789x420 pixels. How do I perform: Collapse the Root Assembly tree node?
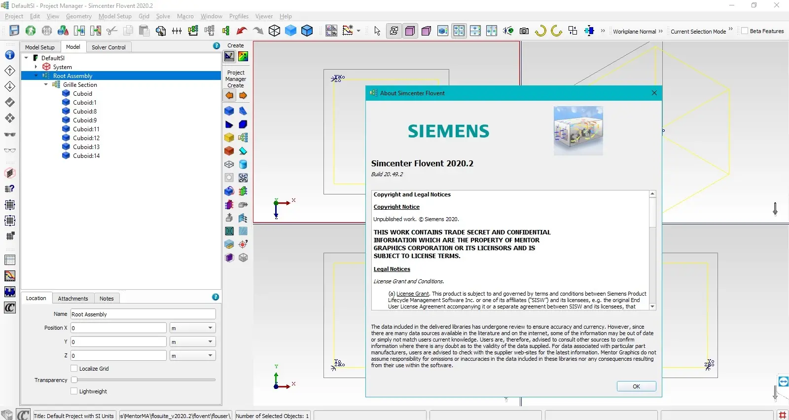point(36,76)
